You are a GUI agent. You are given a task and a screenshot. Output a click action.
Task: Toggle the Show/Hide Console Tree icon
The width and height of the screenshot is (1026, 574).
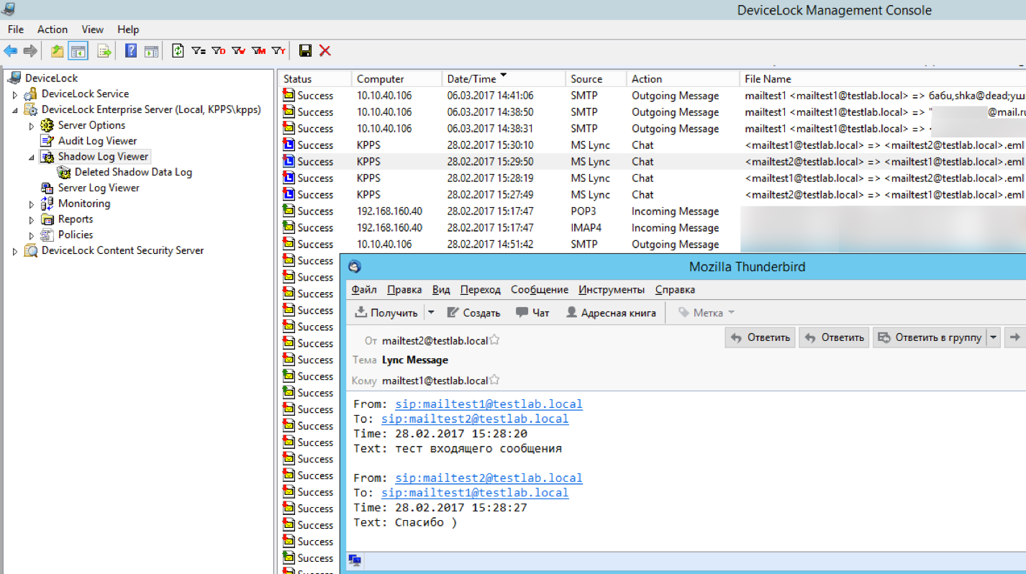[78, 50]
